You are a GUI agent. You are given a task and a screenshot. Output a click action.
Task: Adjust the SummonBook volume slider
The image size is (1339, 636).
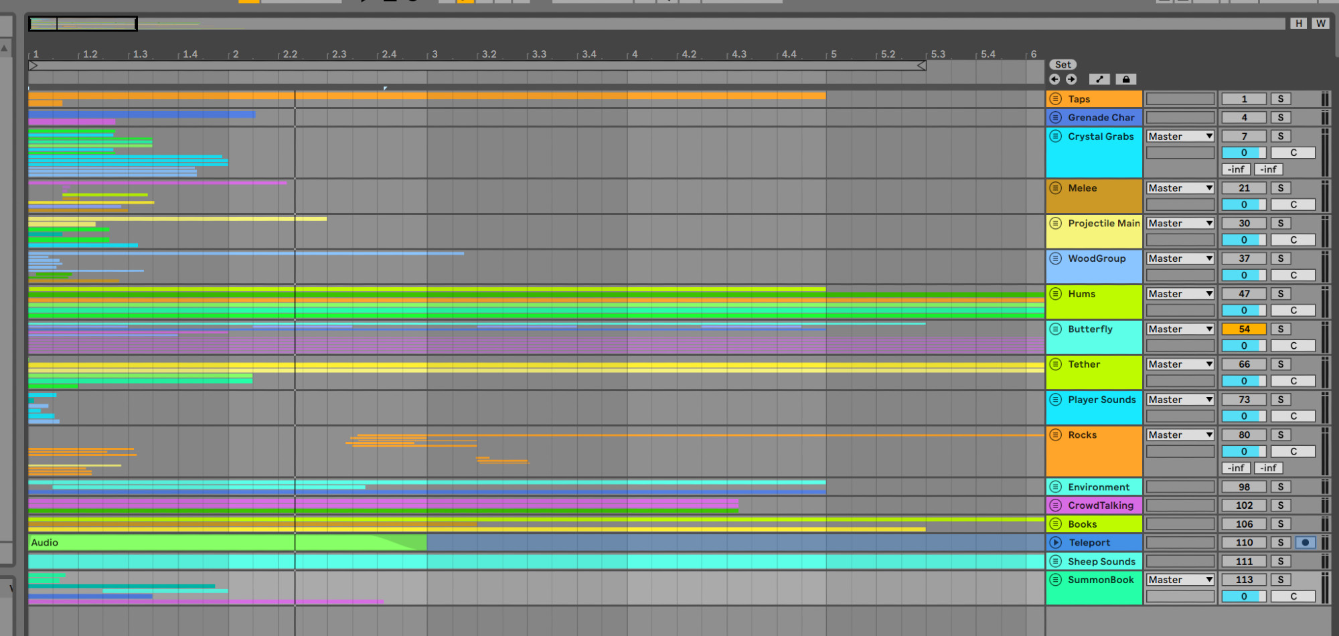(x=1244, y=597)
